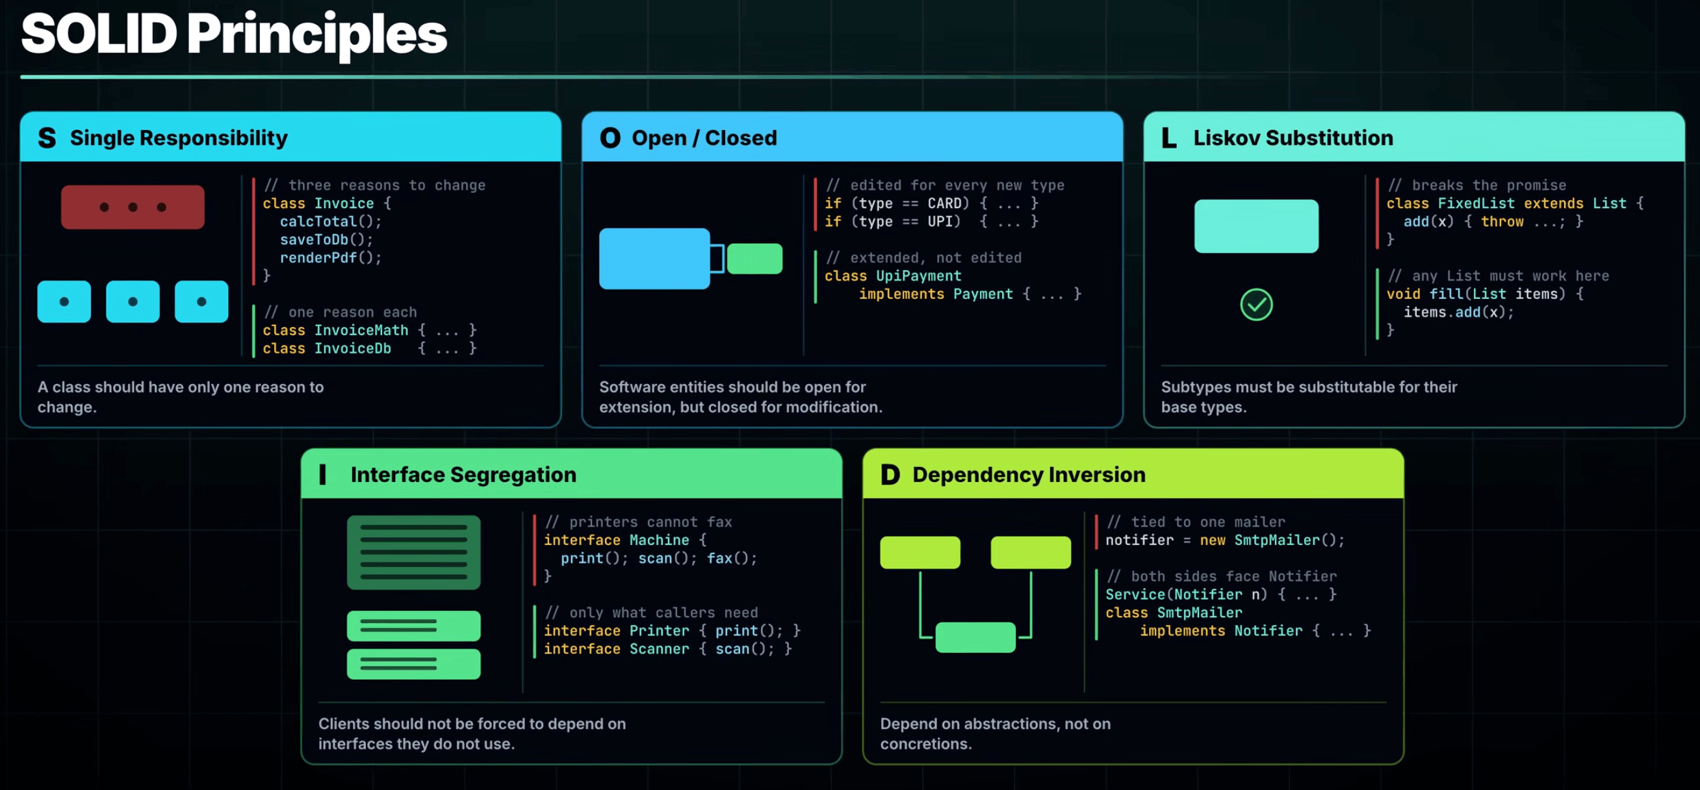Click the 'notifier = new SmtpMailer();' line
Viewport: 1700px width, 790px height.
(1225, 540)
